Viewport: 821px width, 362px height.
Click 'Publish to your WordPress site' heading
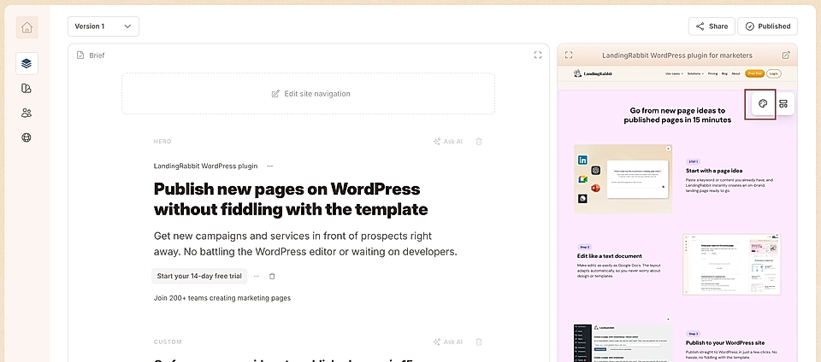(725, 342)
